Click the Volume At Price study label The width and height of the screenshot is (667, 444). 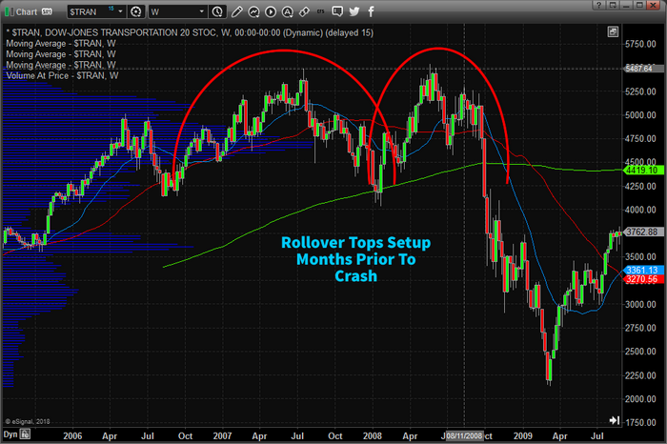[x=62, y=75]
